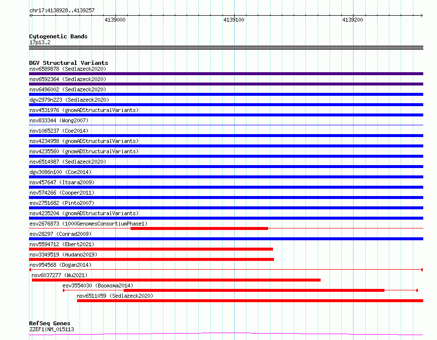This screenshot has width=437, height=340.
Task: Open variant nsv6511059 (Sedlazeck2020)
Action: (x=115, y=296)
